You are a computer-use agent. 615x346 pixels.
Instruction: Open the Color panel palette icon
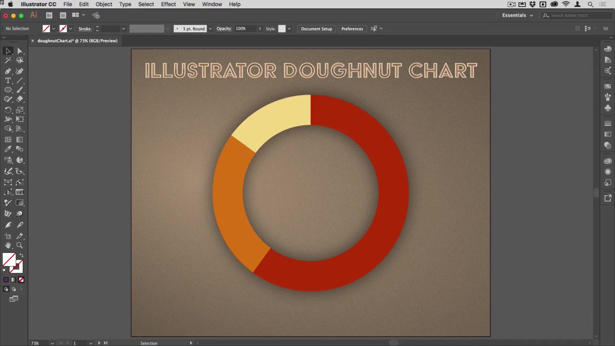pos(608,49)
